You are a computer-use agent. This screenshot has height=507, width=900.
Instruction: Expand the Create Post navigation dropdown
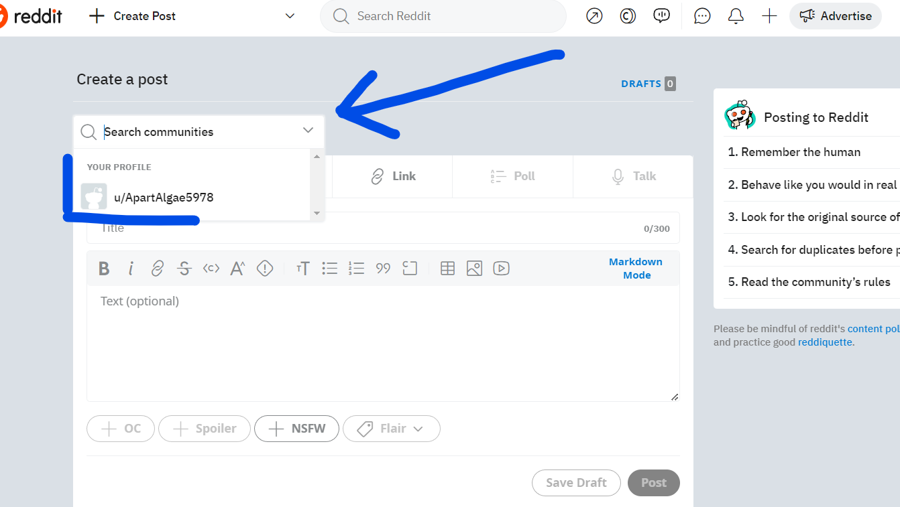click(290, 16)
